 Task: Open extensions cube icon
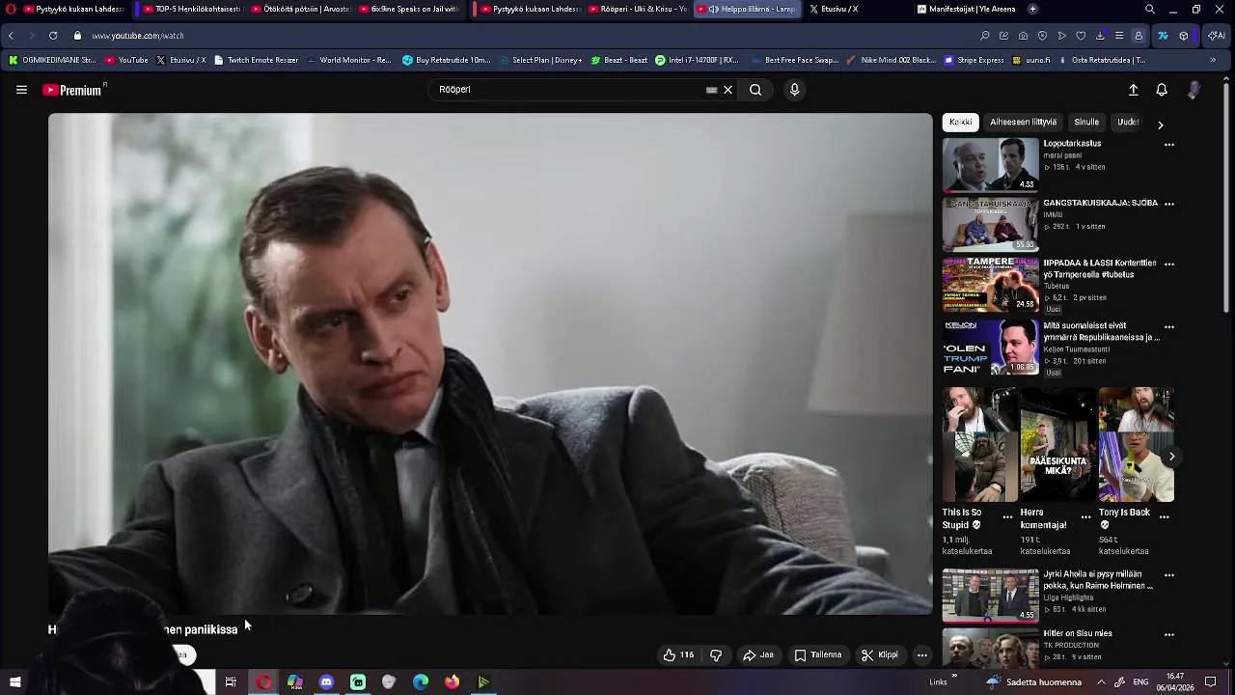(1184, 36)
